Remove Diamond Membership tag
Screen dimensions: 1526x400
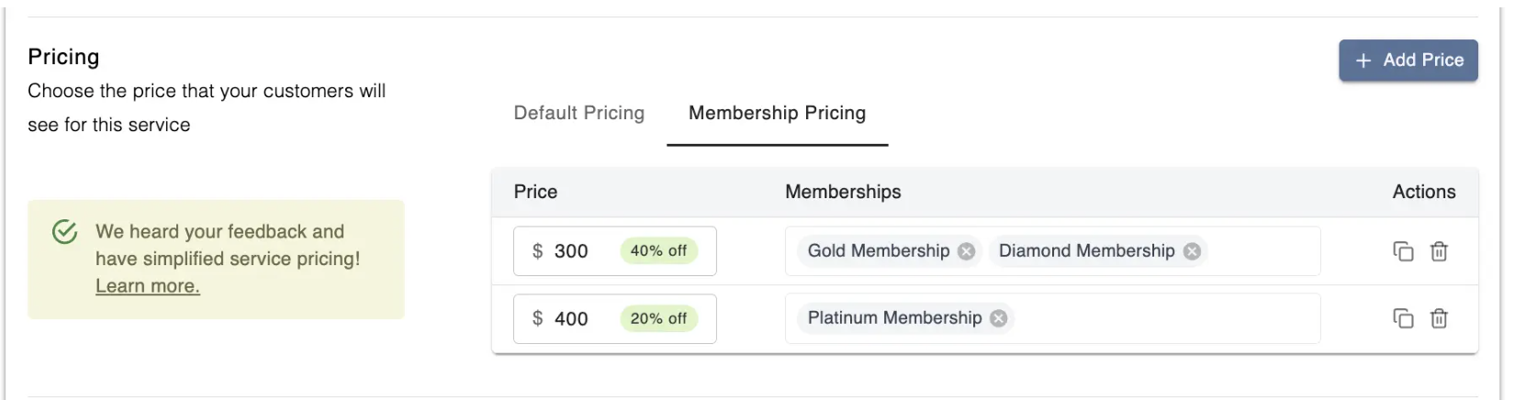(1192, 251)
